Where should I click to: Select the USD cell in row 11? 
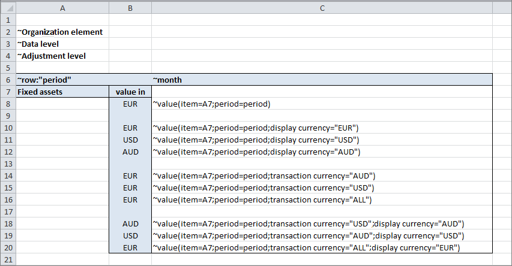[130, 140]
